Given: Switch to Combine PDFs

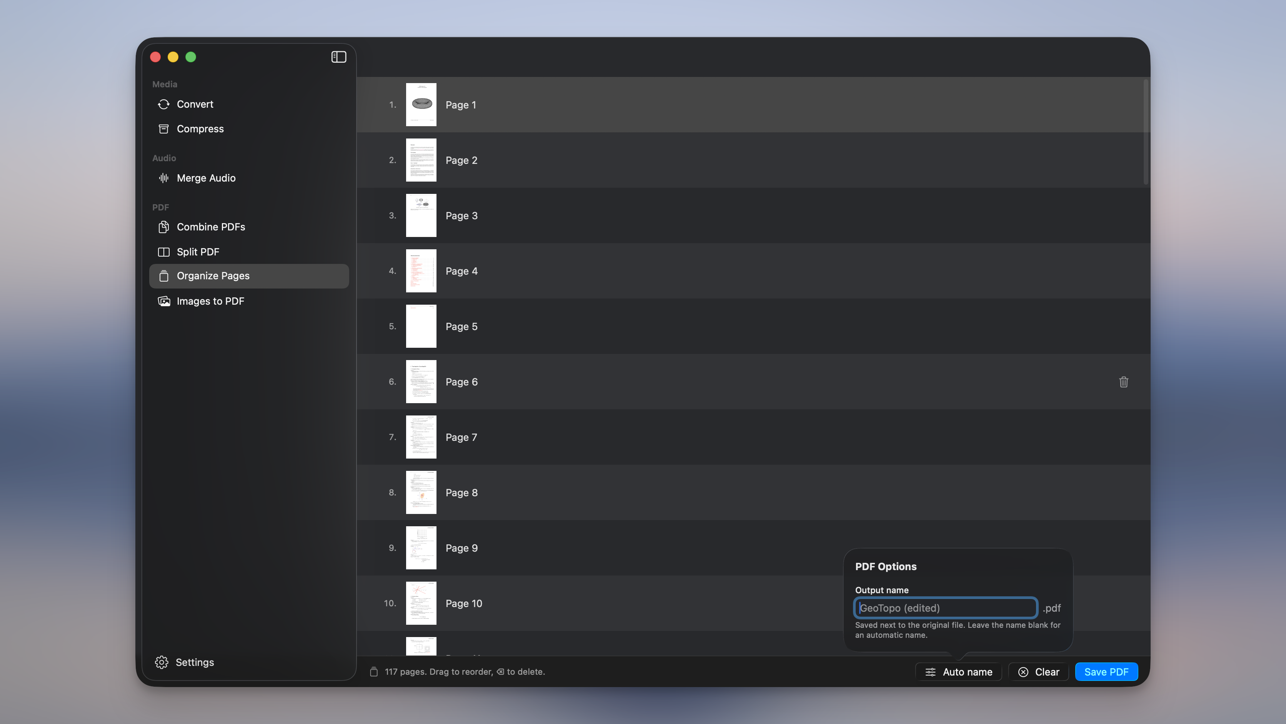Looking at the screenshot, I should [x=249, y=227].
